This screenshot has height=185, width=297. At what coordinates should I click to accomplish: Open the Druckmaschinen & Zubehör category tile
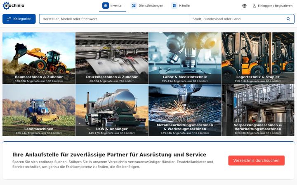(112, 58)
